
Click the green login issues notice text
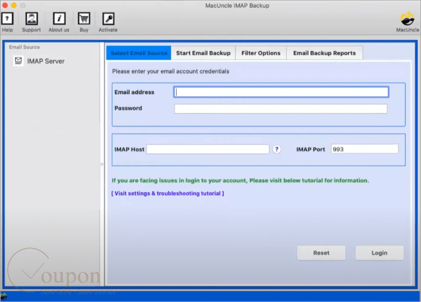(x=240, y=180)
